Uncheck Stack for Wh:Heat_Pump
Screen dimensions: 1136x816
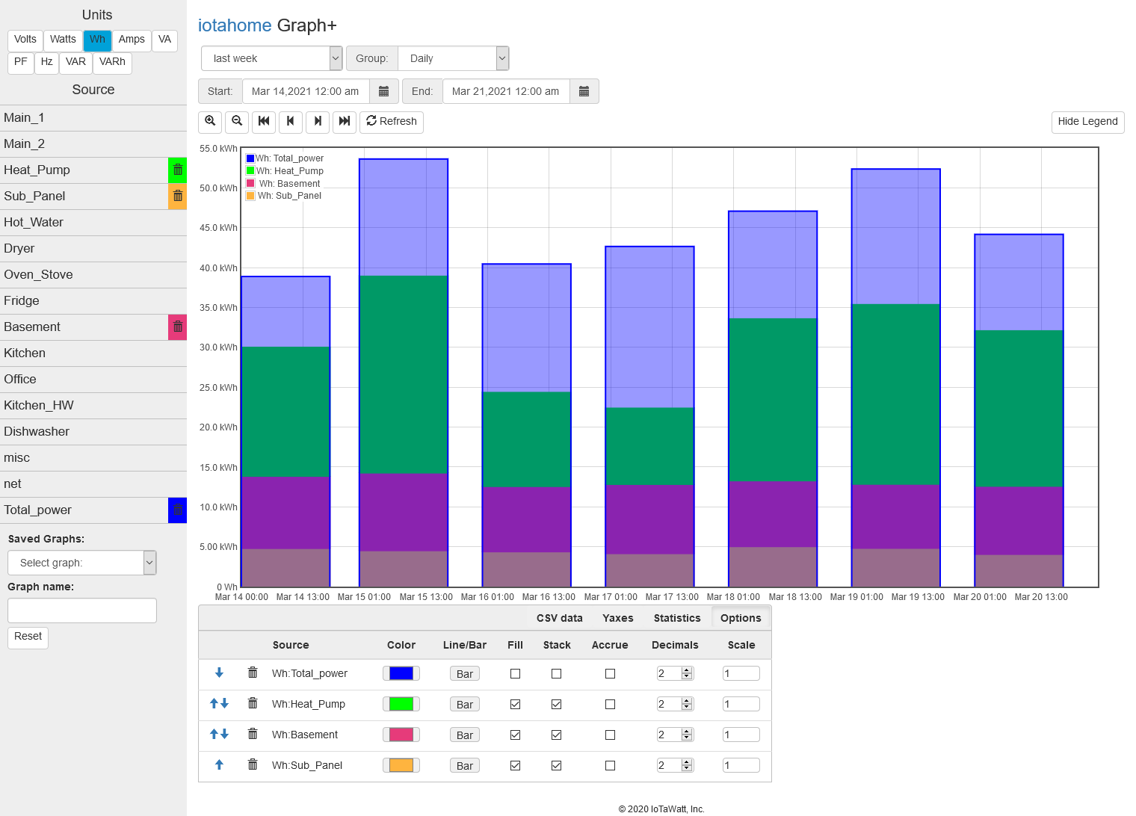click(x=556, y=704)
